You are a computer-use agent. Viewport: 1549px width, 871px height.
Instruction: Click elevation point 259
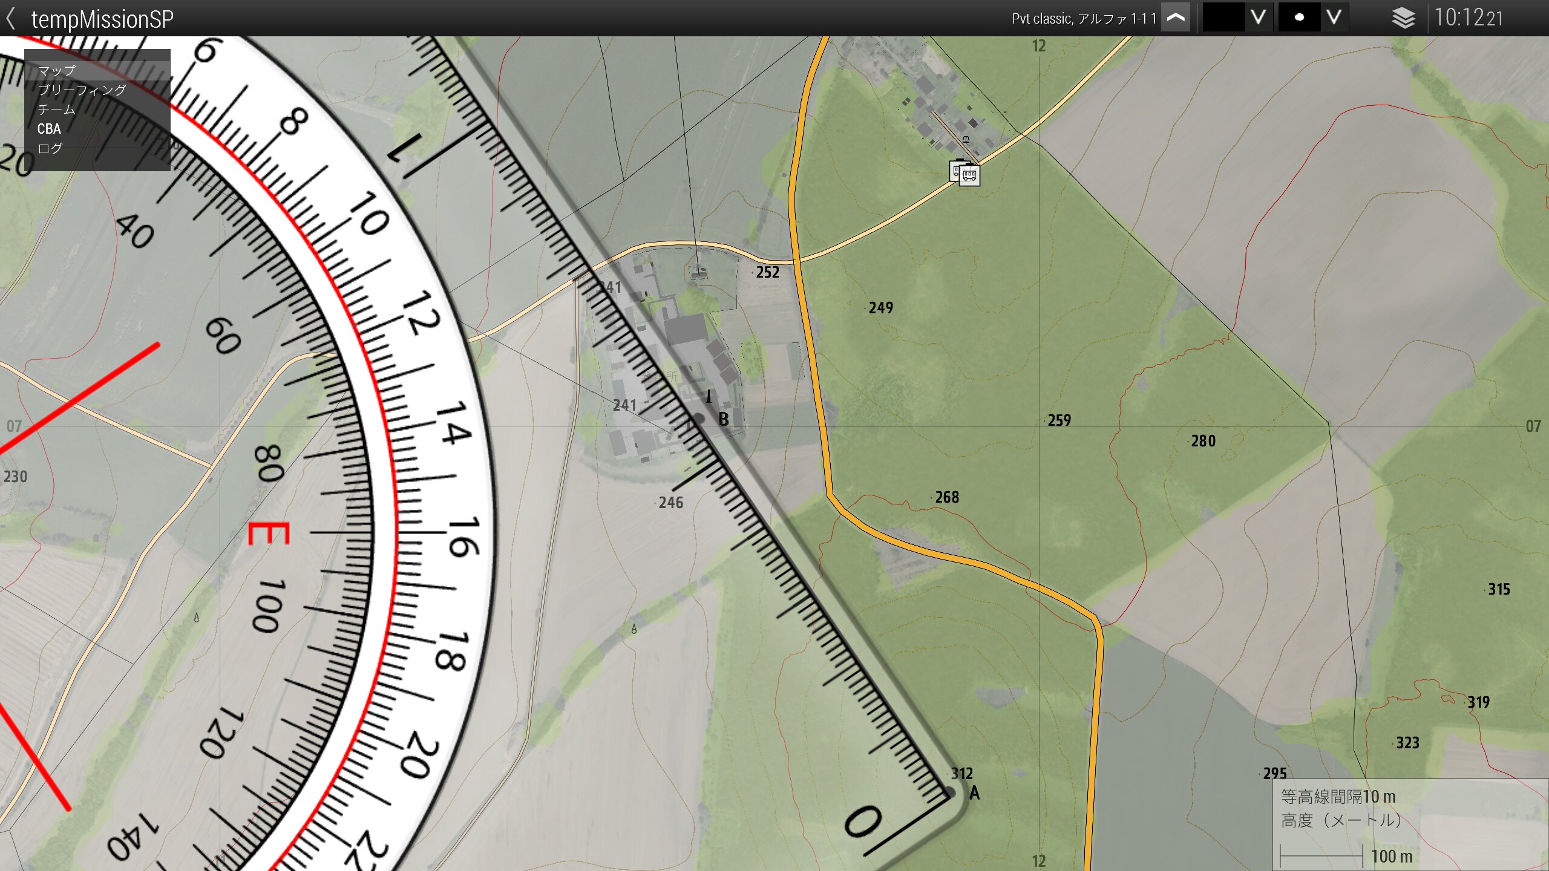point(1059,420)
